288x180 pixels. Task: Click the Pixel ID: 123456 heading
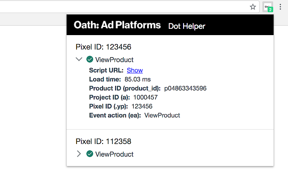tap(103, 47)
